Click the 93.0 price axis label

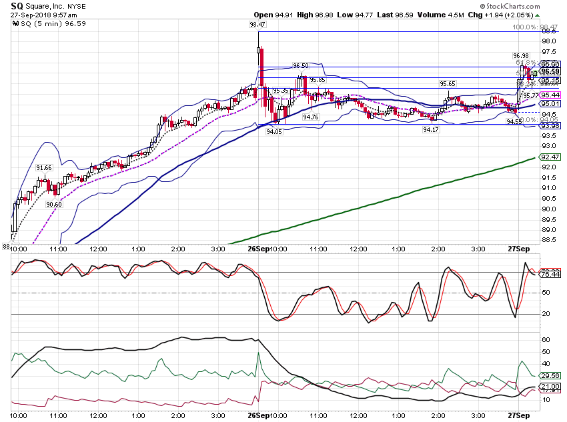coord(548,146)
